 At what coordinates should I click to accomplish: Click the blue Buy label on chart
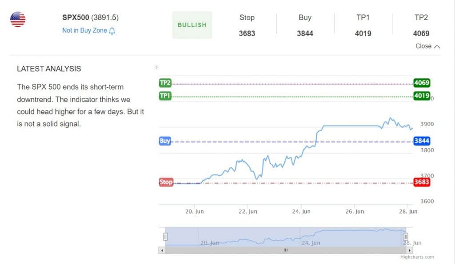[165, 141]
